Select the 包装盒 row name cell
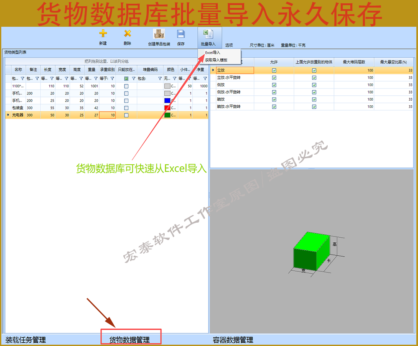 pyautogui.click(x=18, y=108)
